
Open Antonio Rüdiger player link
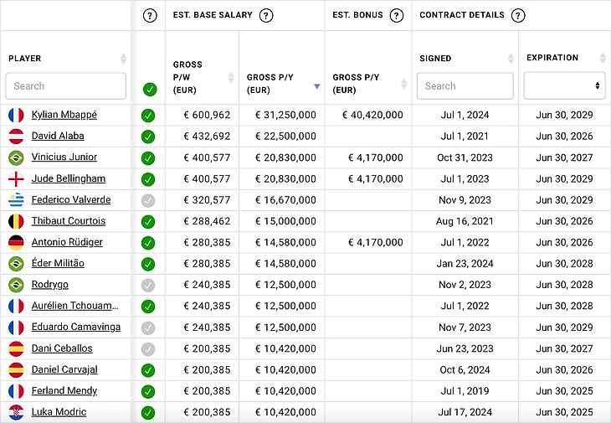point(67,242)
